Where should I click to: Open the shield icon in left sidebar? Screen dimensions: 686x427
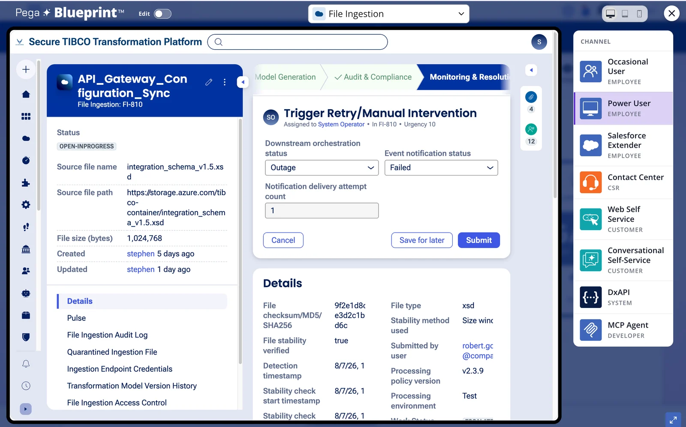click(x=26, y=337)
